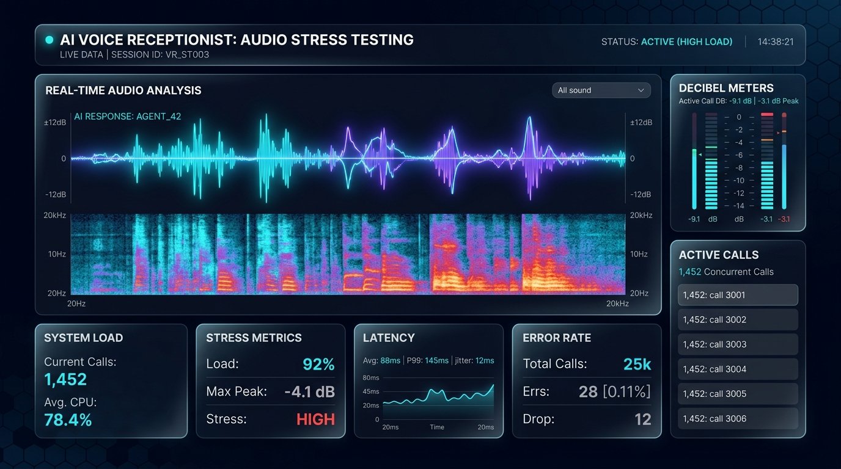Select call 3001 in Active Calls
This screenshot has width=841, height=469.
(x=738, y=295)
